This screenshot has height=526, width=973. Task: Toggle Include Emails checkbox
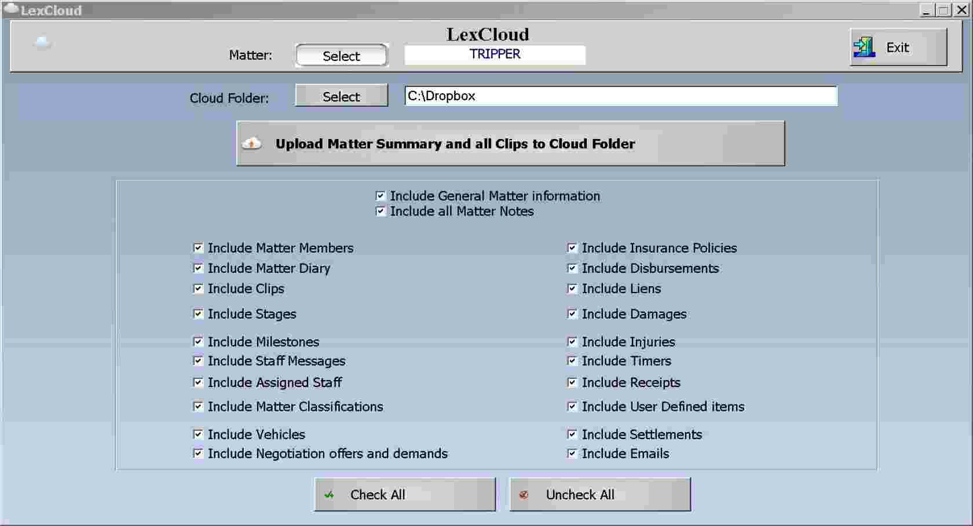(572, 454)
